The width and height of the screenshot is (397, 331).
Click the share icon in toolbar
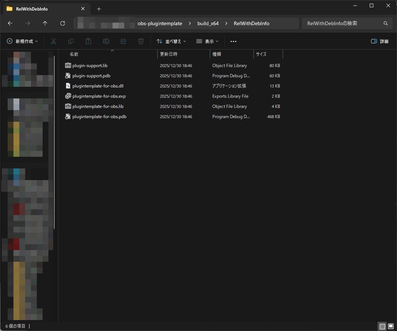123,41
